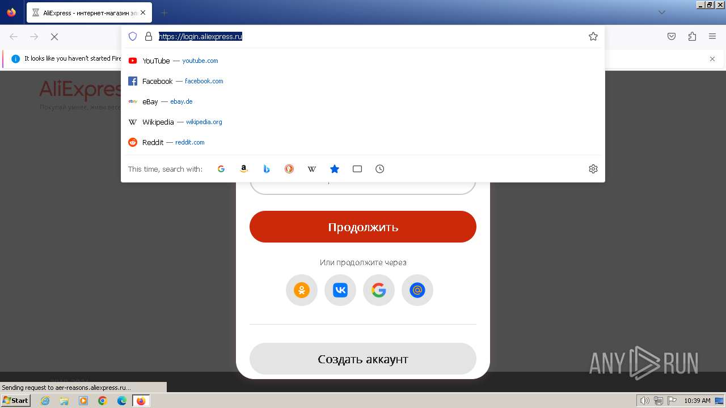Screen dimensions: 726x408
Task: Open the Extensions puzzle icon
Action: point(692,36)
